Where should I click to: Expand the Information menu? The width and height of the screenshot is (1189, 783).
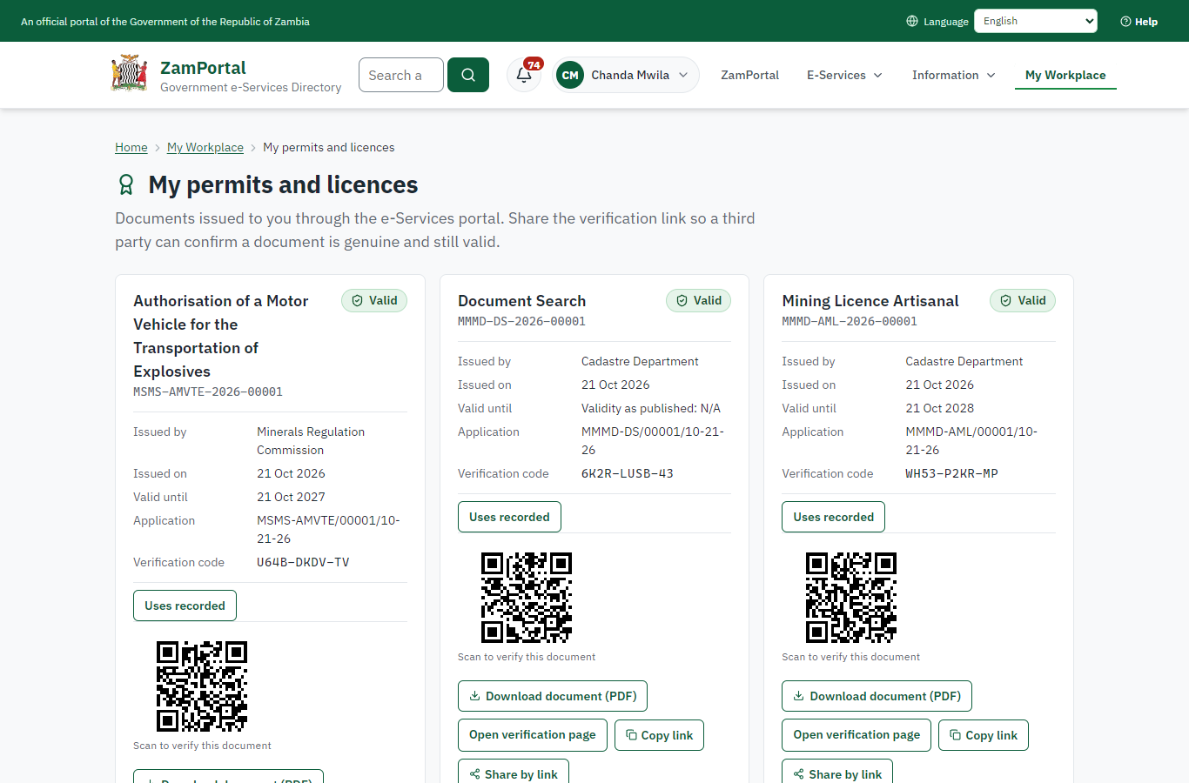954,75
